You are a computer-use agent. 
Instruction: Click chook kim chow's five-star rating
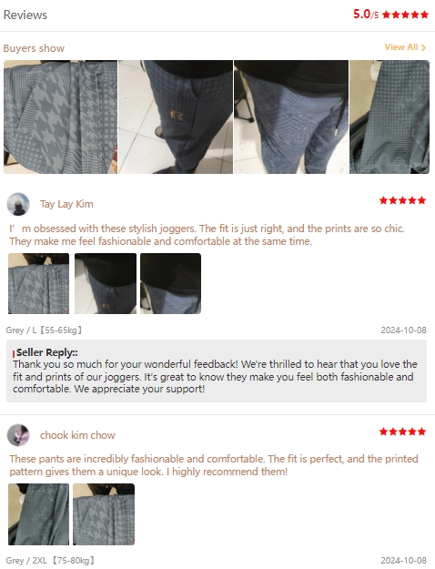tap(402, 432)
